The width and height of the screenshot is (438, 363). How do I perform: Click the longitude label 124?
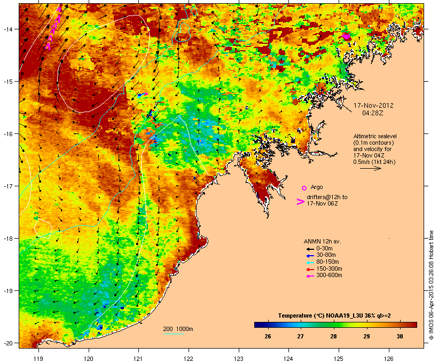pos(288,359)
